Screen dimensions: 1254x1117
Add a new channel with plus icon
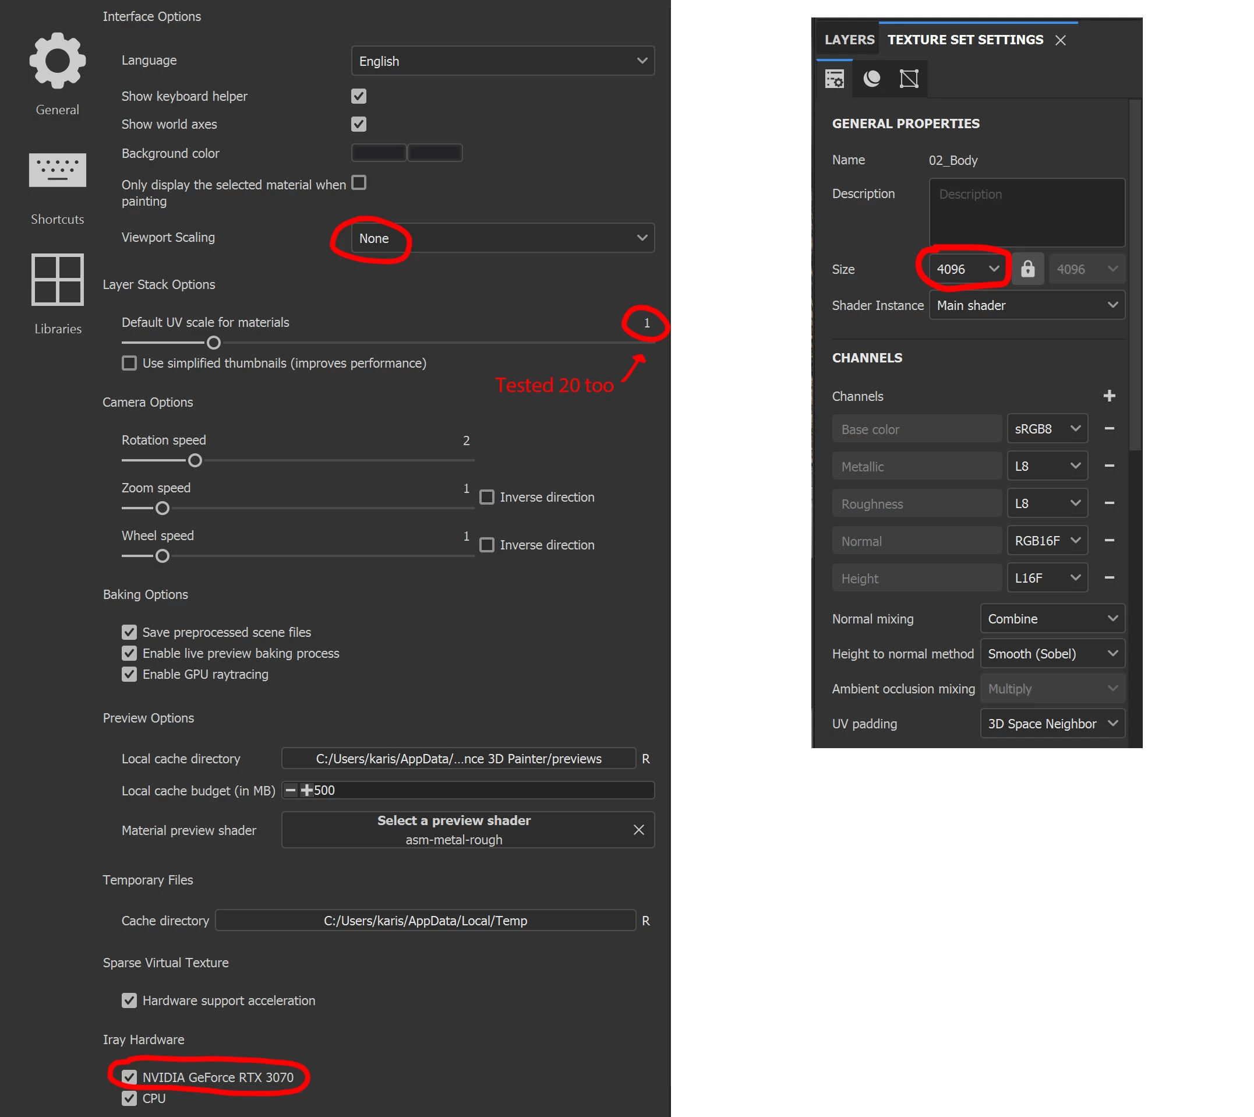1108,396
